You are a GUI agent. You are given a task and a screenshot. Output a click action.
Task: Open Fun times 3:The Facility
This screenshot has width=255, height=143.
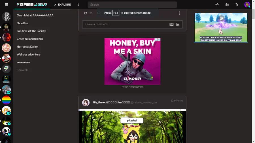31,31
